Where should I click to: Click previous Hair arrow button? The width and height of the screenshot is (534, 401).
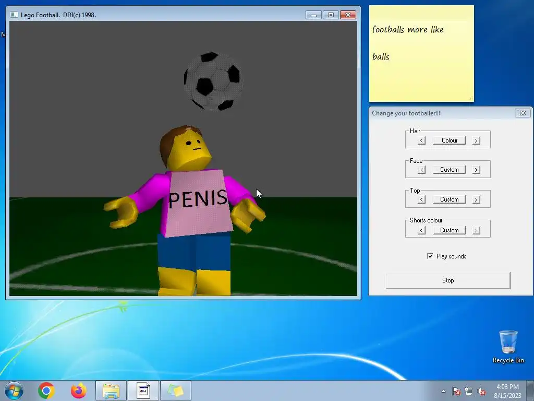[x=421, y=140]
